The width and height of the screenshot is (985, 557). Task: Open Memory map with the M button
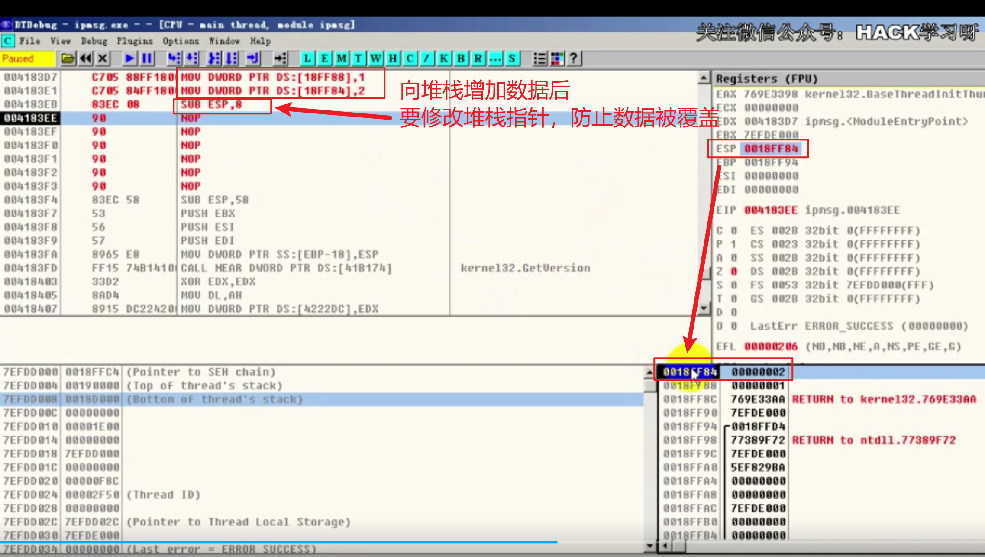point(341,58)
